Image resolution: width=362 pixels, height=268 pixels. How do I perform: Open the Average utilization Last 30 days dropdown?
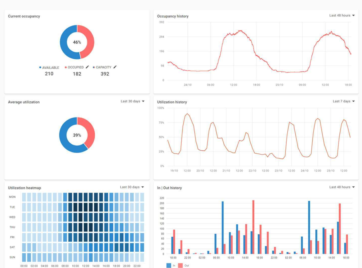pyautogui.click(x=133, y=101)
